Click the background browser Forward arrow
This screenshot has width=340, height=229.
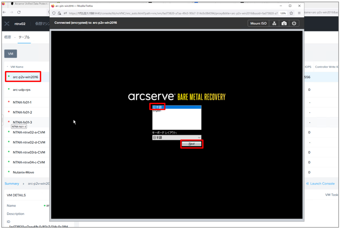(12, 12)
